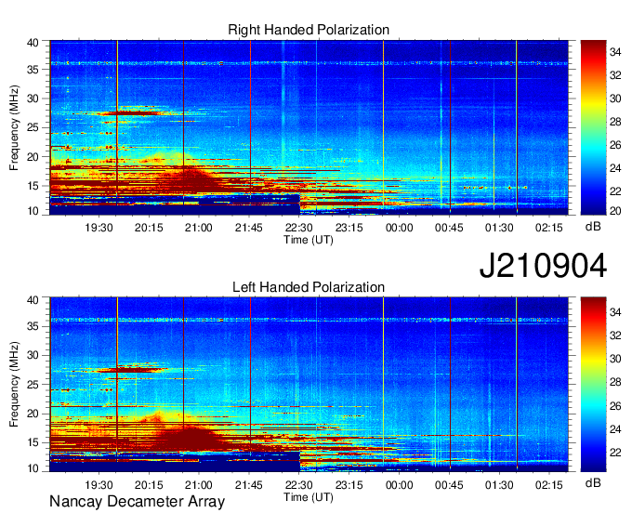Click the 'dB' label of Left Handed colorbar
Viewport: 632px width, 513px height.
pos(593,482)
